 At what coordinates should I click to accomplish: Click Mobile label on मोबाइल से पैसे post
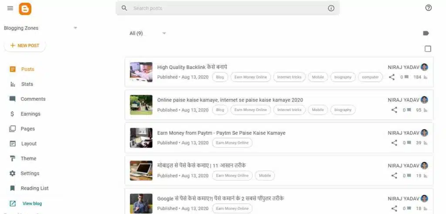click(x=265, y=176)
